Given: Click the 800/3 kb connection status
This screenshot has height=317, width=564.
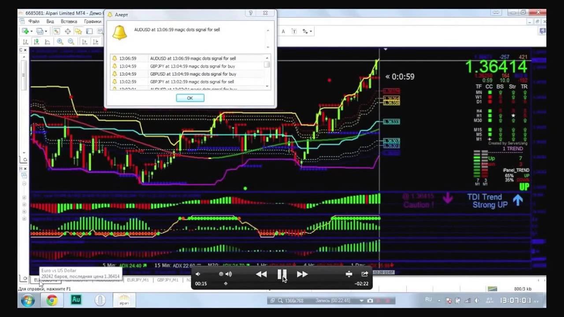Looking at the screenshot, I should pos(523,289).
